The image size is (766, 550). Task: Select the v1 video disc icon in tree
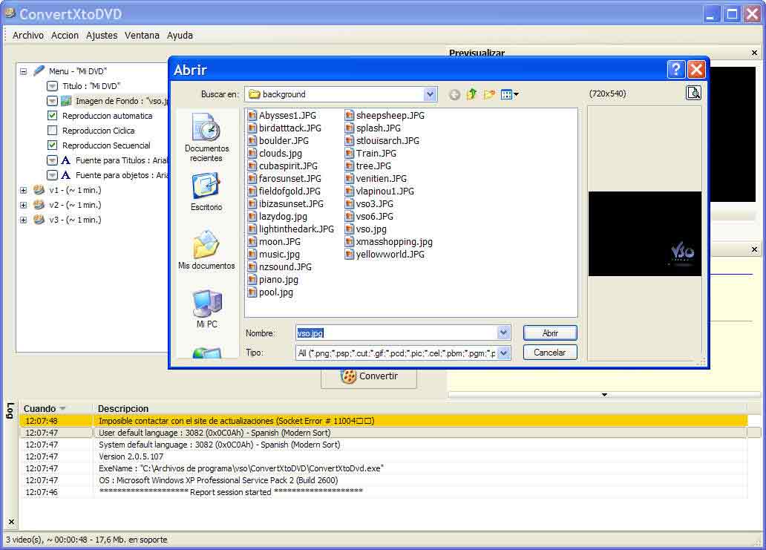pyautogui.click(x=39, y=190)
